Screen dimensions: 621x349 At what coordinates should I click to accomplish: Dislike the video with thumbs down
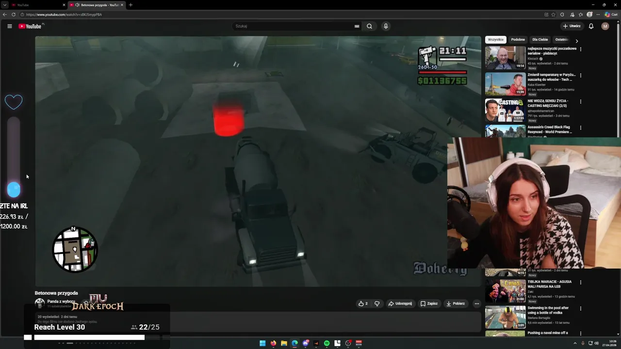coord(377,303)
